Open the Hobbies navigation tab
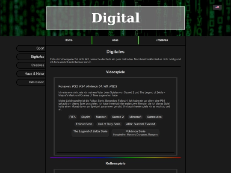Screen dimensions: 231x173 pyautogui.click(x=162, y=40)
